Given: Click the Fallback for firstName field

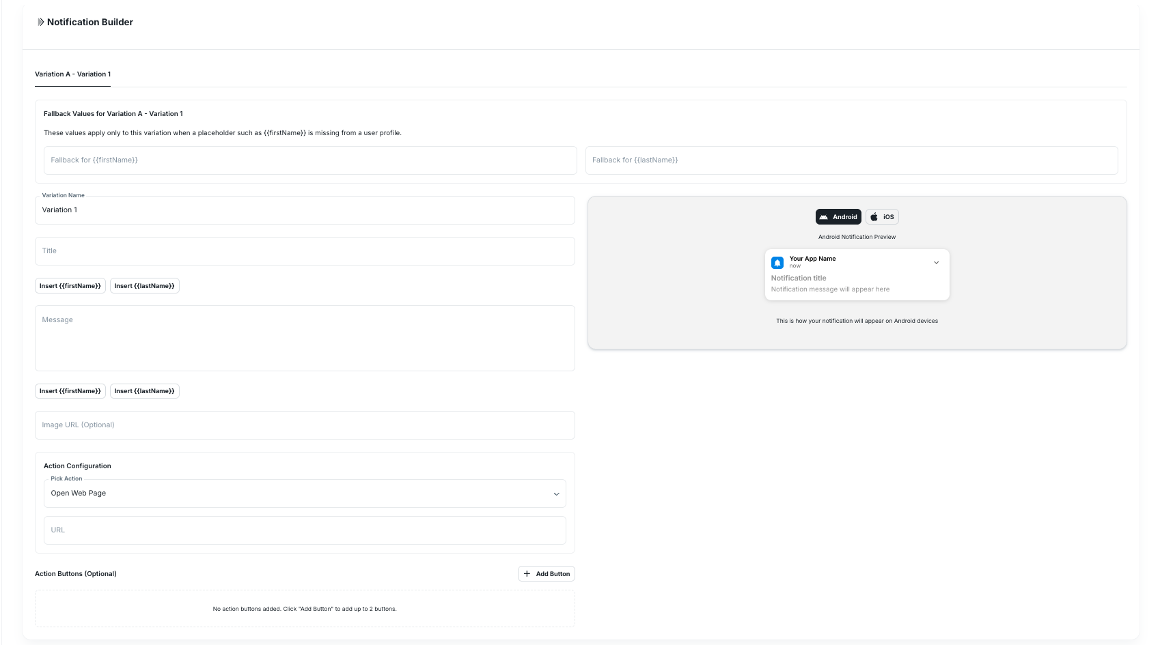Looking at the screenshot, I should click(x=310, y=160).
